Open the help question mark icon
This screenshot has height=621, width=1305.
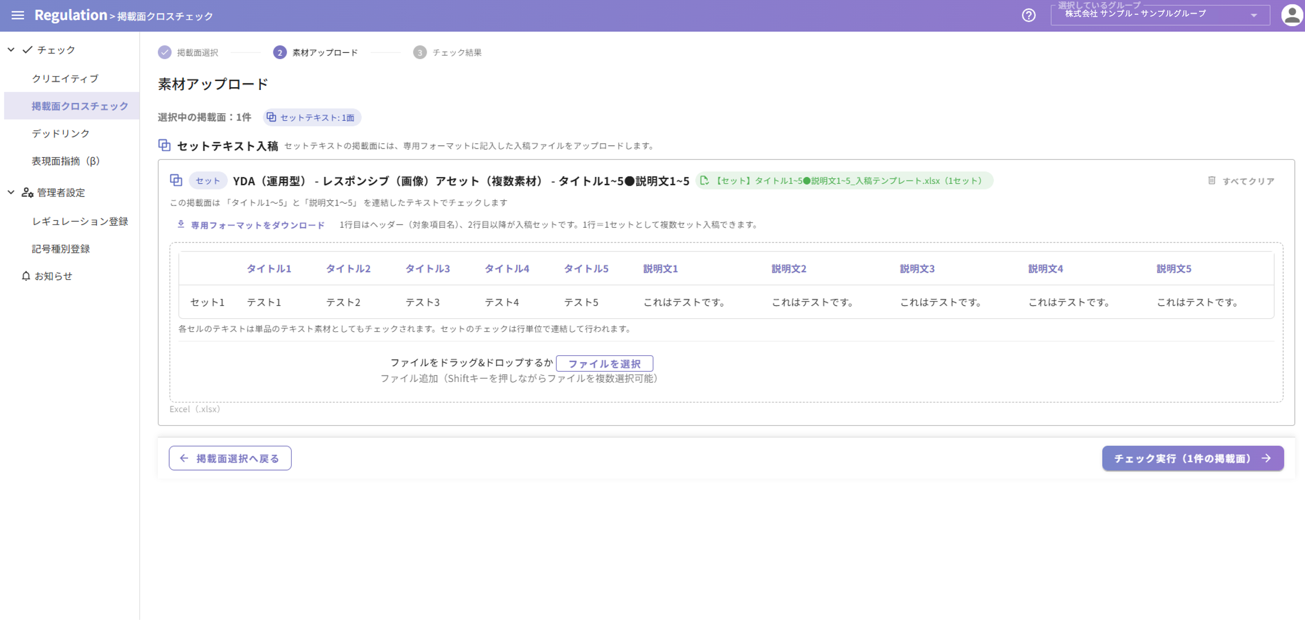[1028, 15]
